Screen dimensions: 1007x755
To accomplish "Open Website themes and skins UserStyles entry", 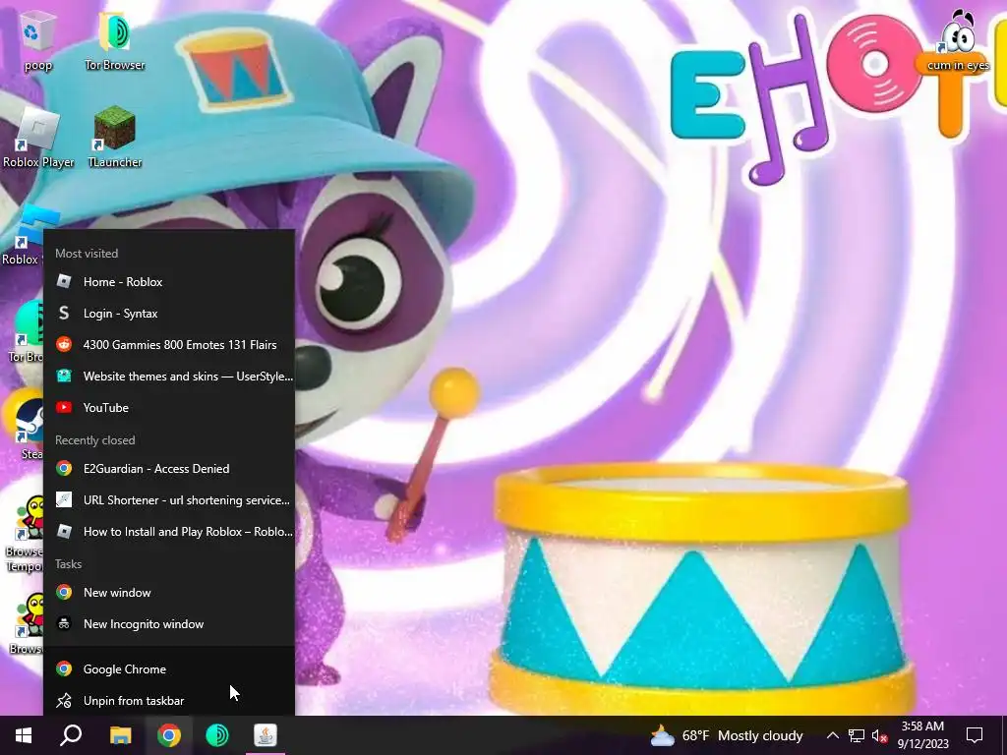I will click(x=169, y=377).
